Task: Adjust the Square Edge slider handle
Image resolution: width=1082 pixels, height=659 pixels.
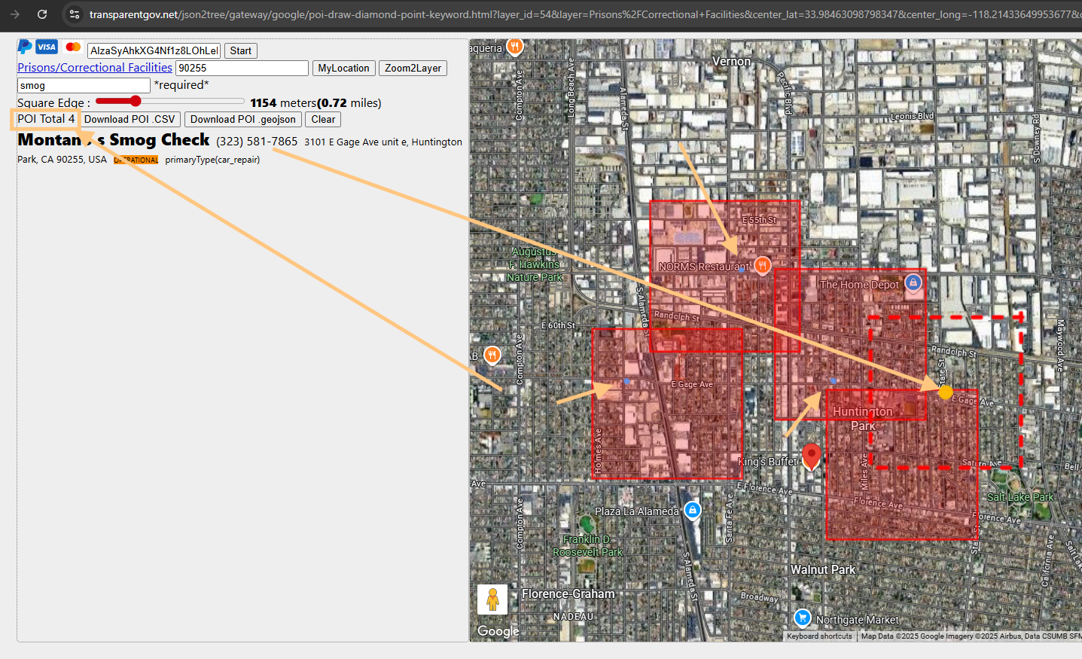Action: click(136, 101)
